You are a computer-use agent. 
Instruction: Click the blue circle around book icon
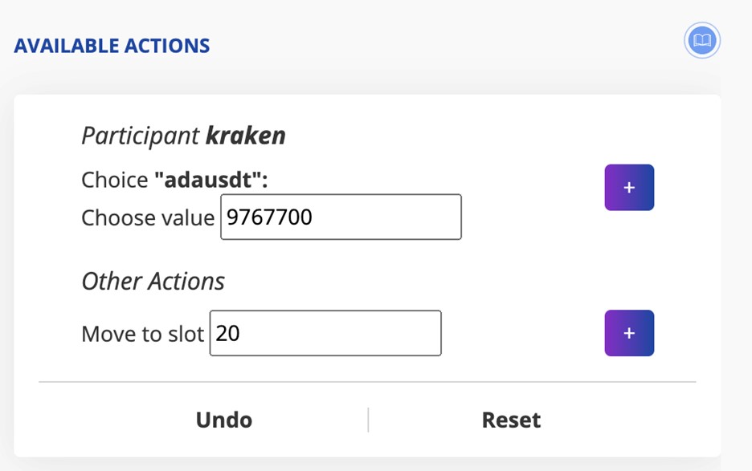[x=702, y=40]
